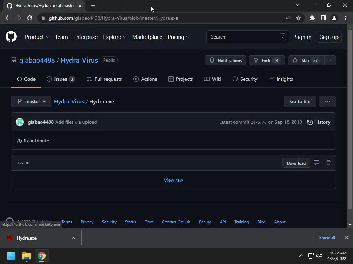This screenshot has width=353, height=264.
Task: Switch to Issues tab
Action: coord(61,79)
